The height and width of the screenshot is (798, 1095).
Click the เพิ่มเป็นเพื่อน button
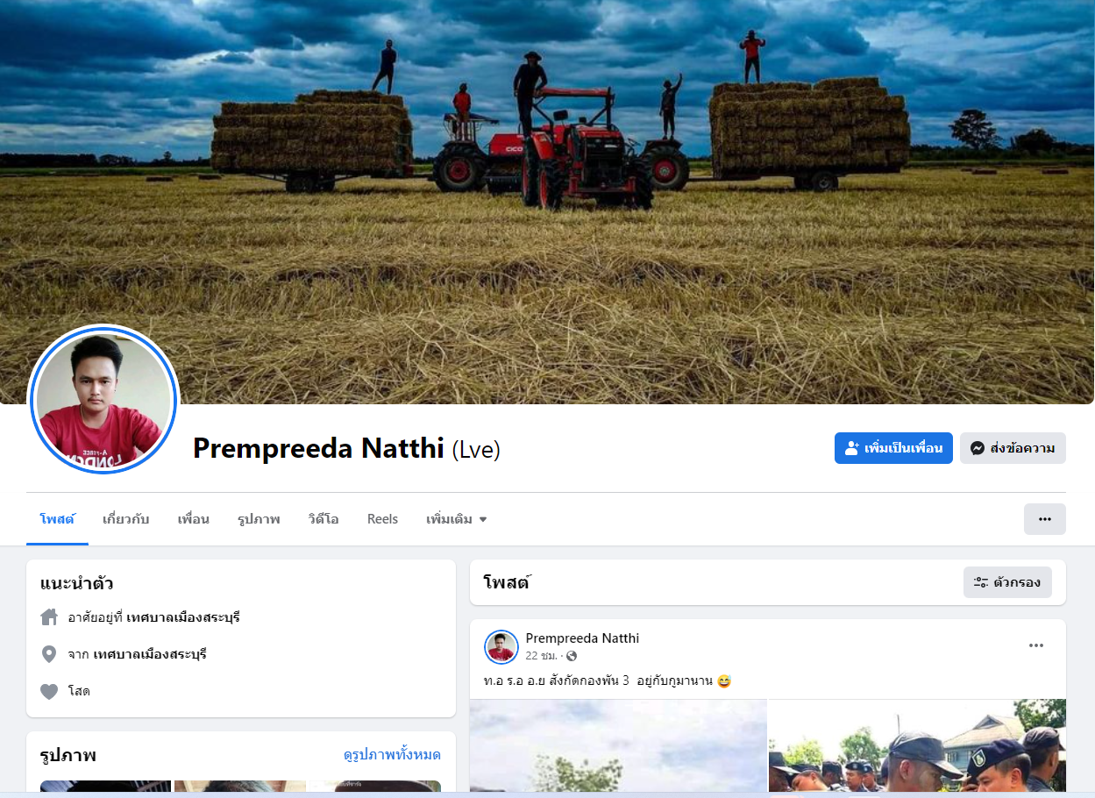pos(893,448)
